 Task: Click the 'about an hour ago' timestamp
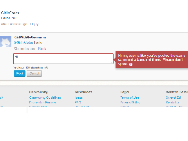(x=14, y=24)
